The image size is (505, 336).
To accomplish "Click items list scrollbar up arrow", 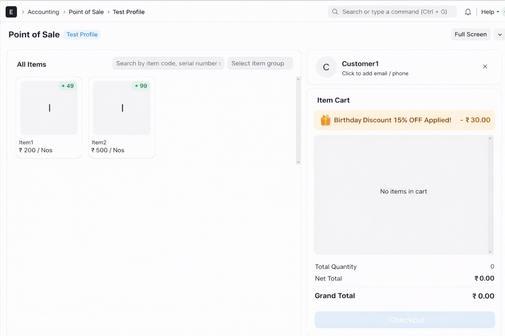I will pos(298,79).
